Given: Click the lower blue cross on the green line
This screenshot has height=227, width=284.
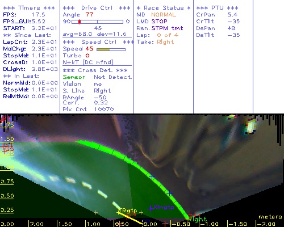Looking at the screenshot, I should tap(169, 194).
